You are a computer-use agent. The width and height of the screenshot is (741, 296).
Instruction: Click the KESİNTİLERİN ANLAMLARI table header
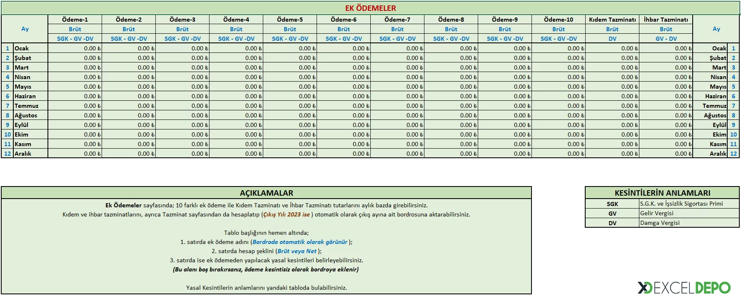tap(662, 193)
